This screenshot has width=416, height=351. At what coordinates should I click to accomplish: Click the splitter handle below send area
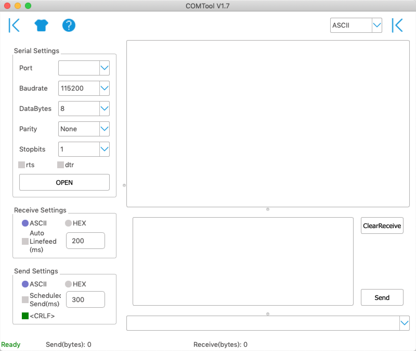(268, 314)
